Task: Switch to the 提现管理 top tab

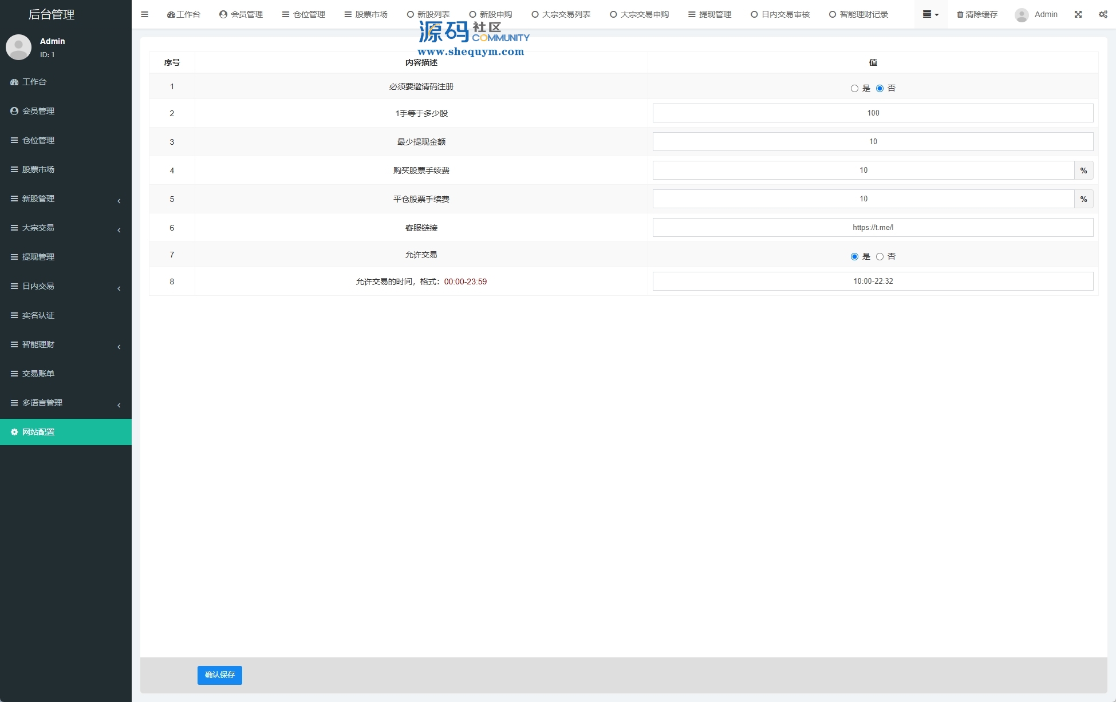Action: [710, 14]
